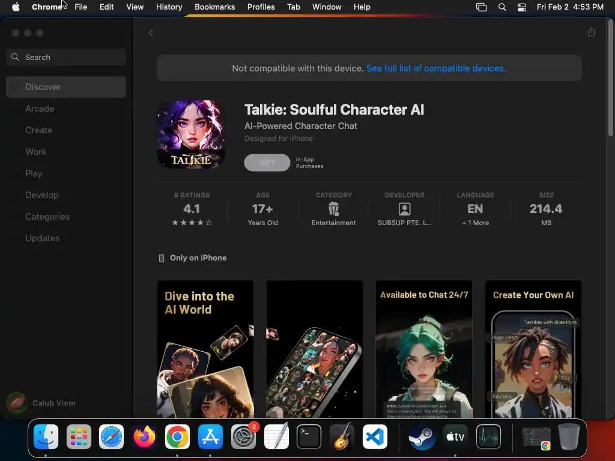Open TextEdit from the dock

pyautogui.click(x=276, y=436)
